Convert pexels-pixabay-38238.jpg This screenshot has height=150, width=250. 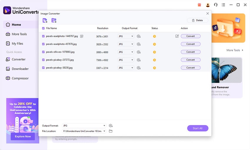pyautogui.click(x=191, y=68)
